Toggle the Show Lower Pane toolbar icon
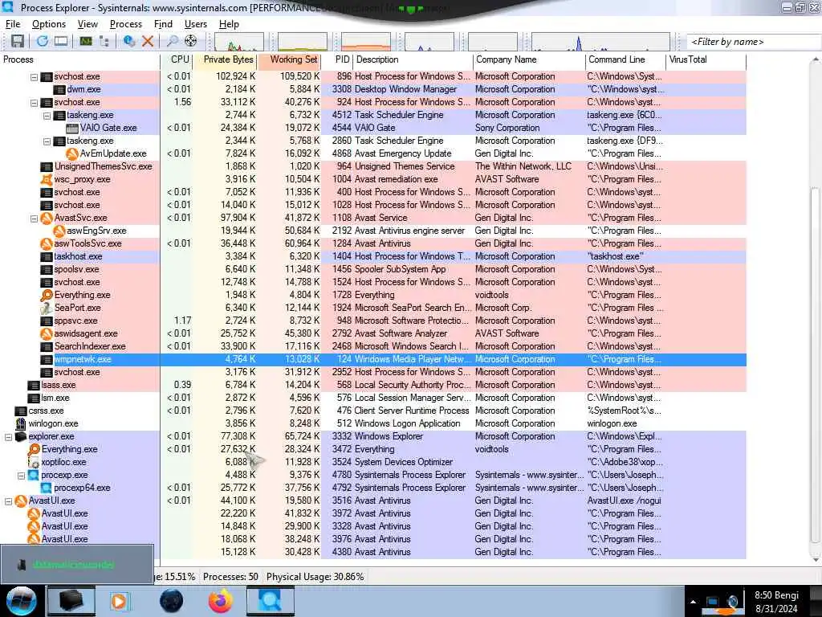Image resolution: width=822 pixels, height=617 pixels. [x=61, y=41]
